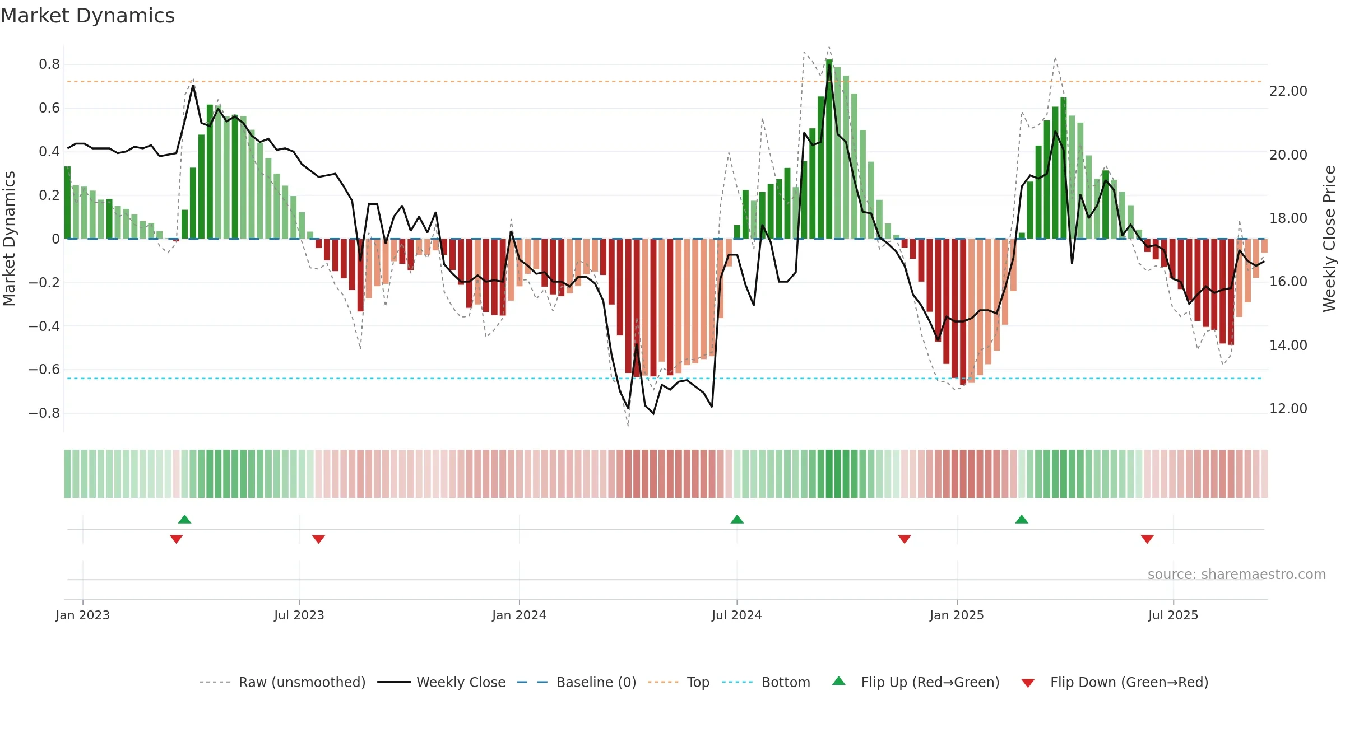
Task: Click the Jul 2023 axis label
Action: 299,615
